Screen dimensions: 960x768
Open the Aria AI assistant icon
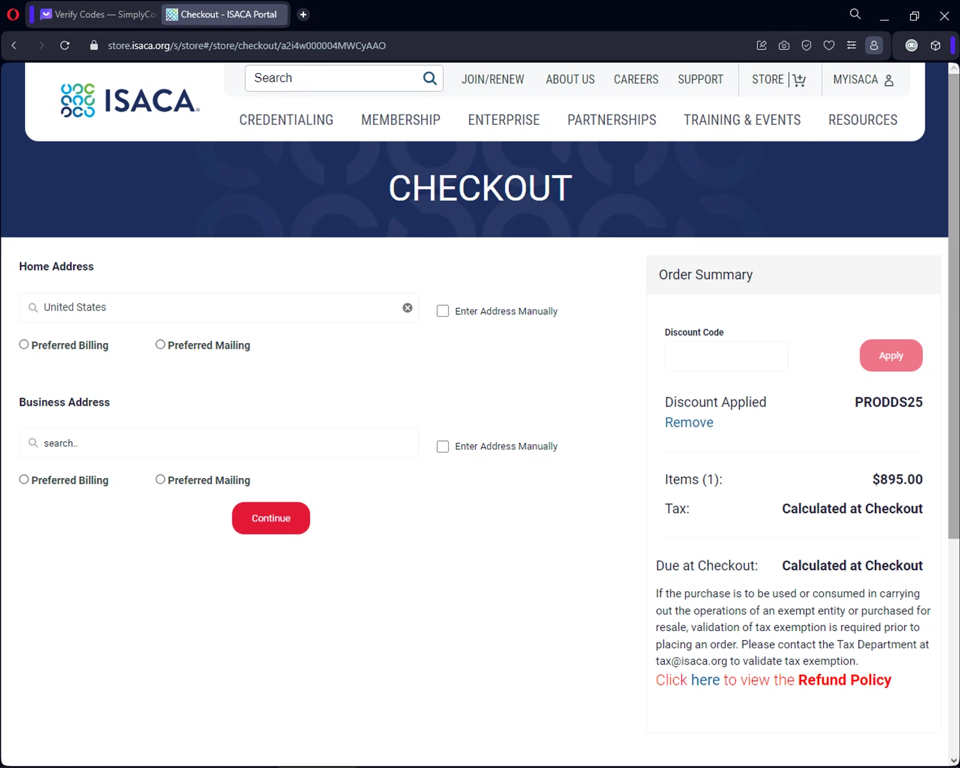pyautogui.click(x=911, y=45)
